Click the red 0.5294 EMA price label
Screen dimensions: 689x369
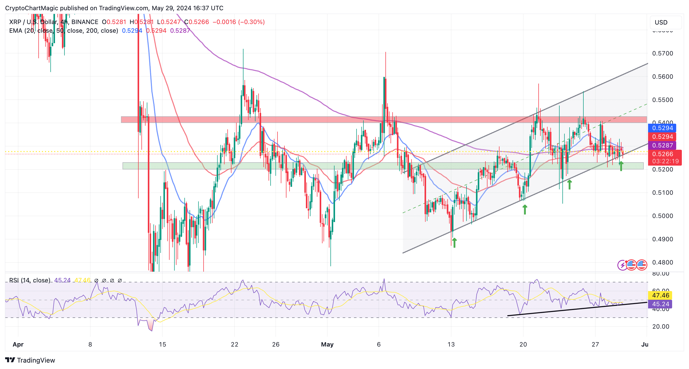[x=662, y=136]
